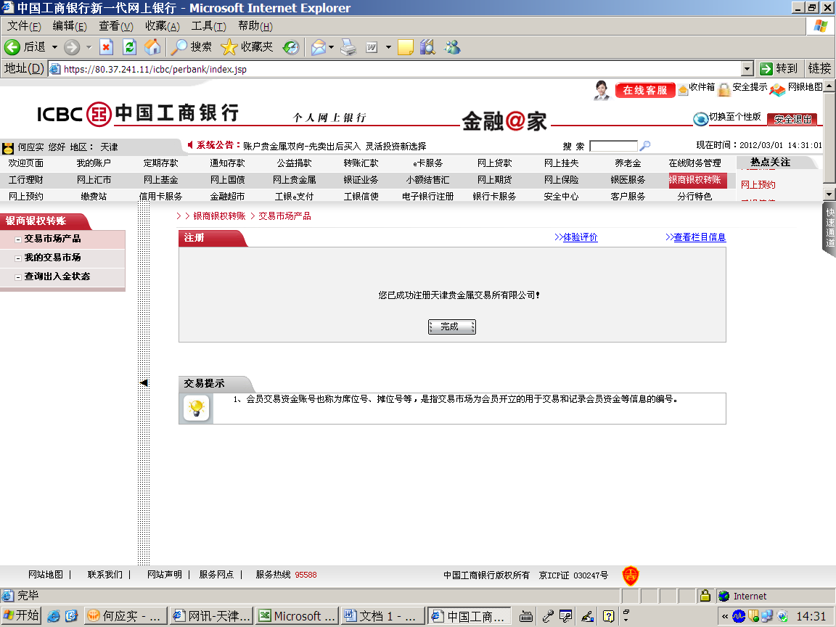836x627 pixels.
Task: Go to browser Home page icon
Action: tap(152, 47)
